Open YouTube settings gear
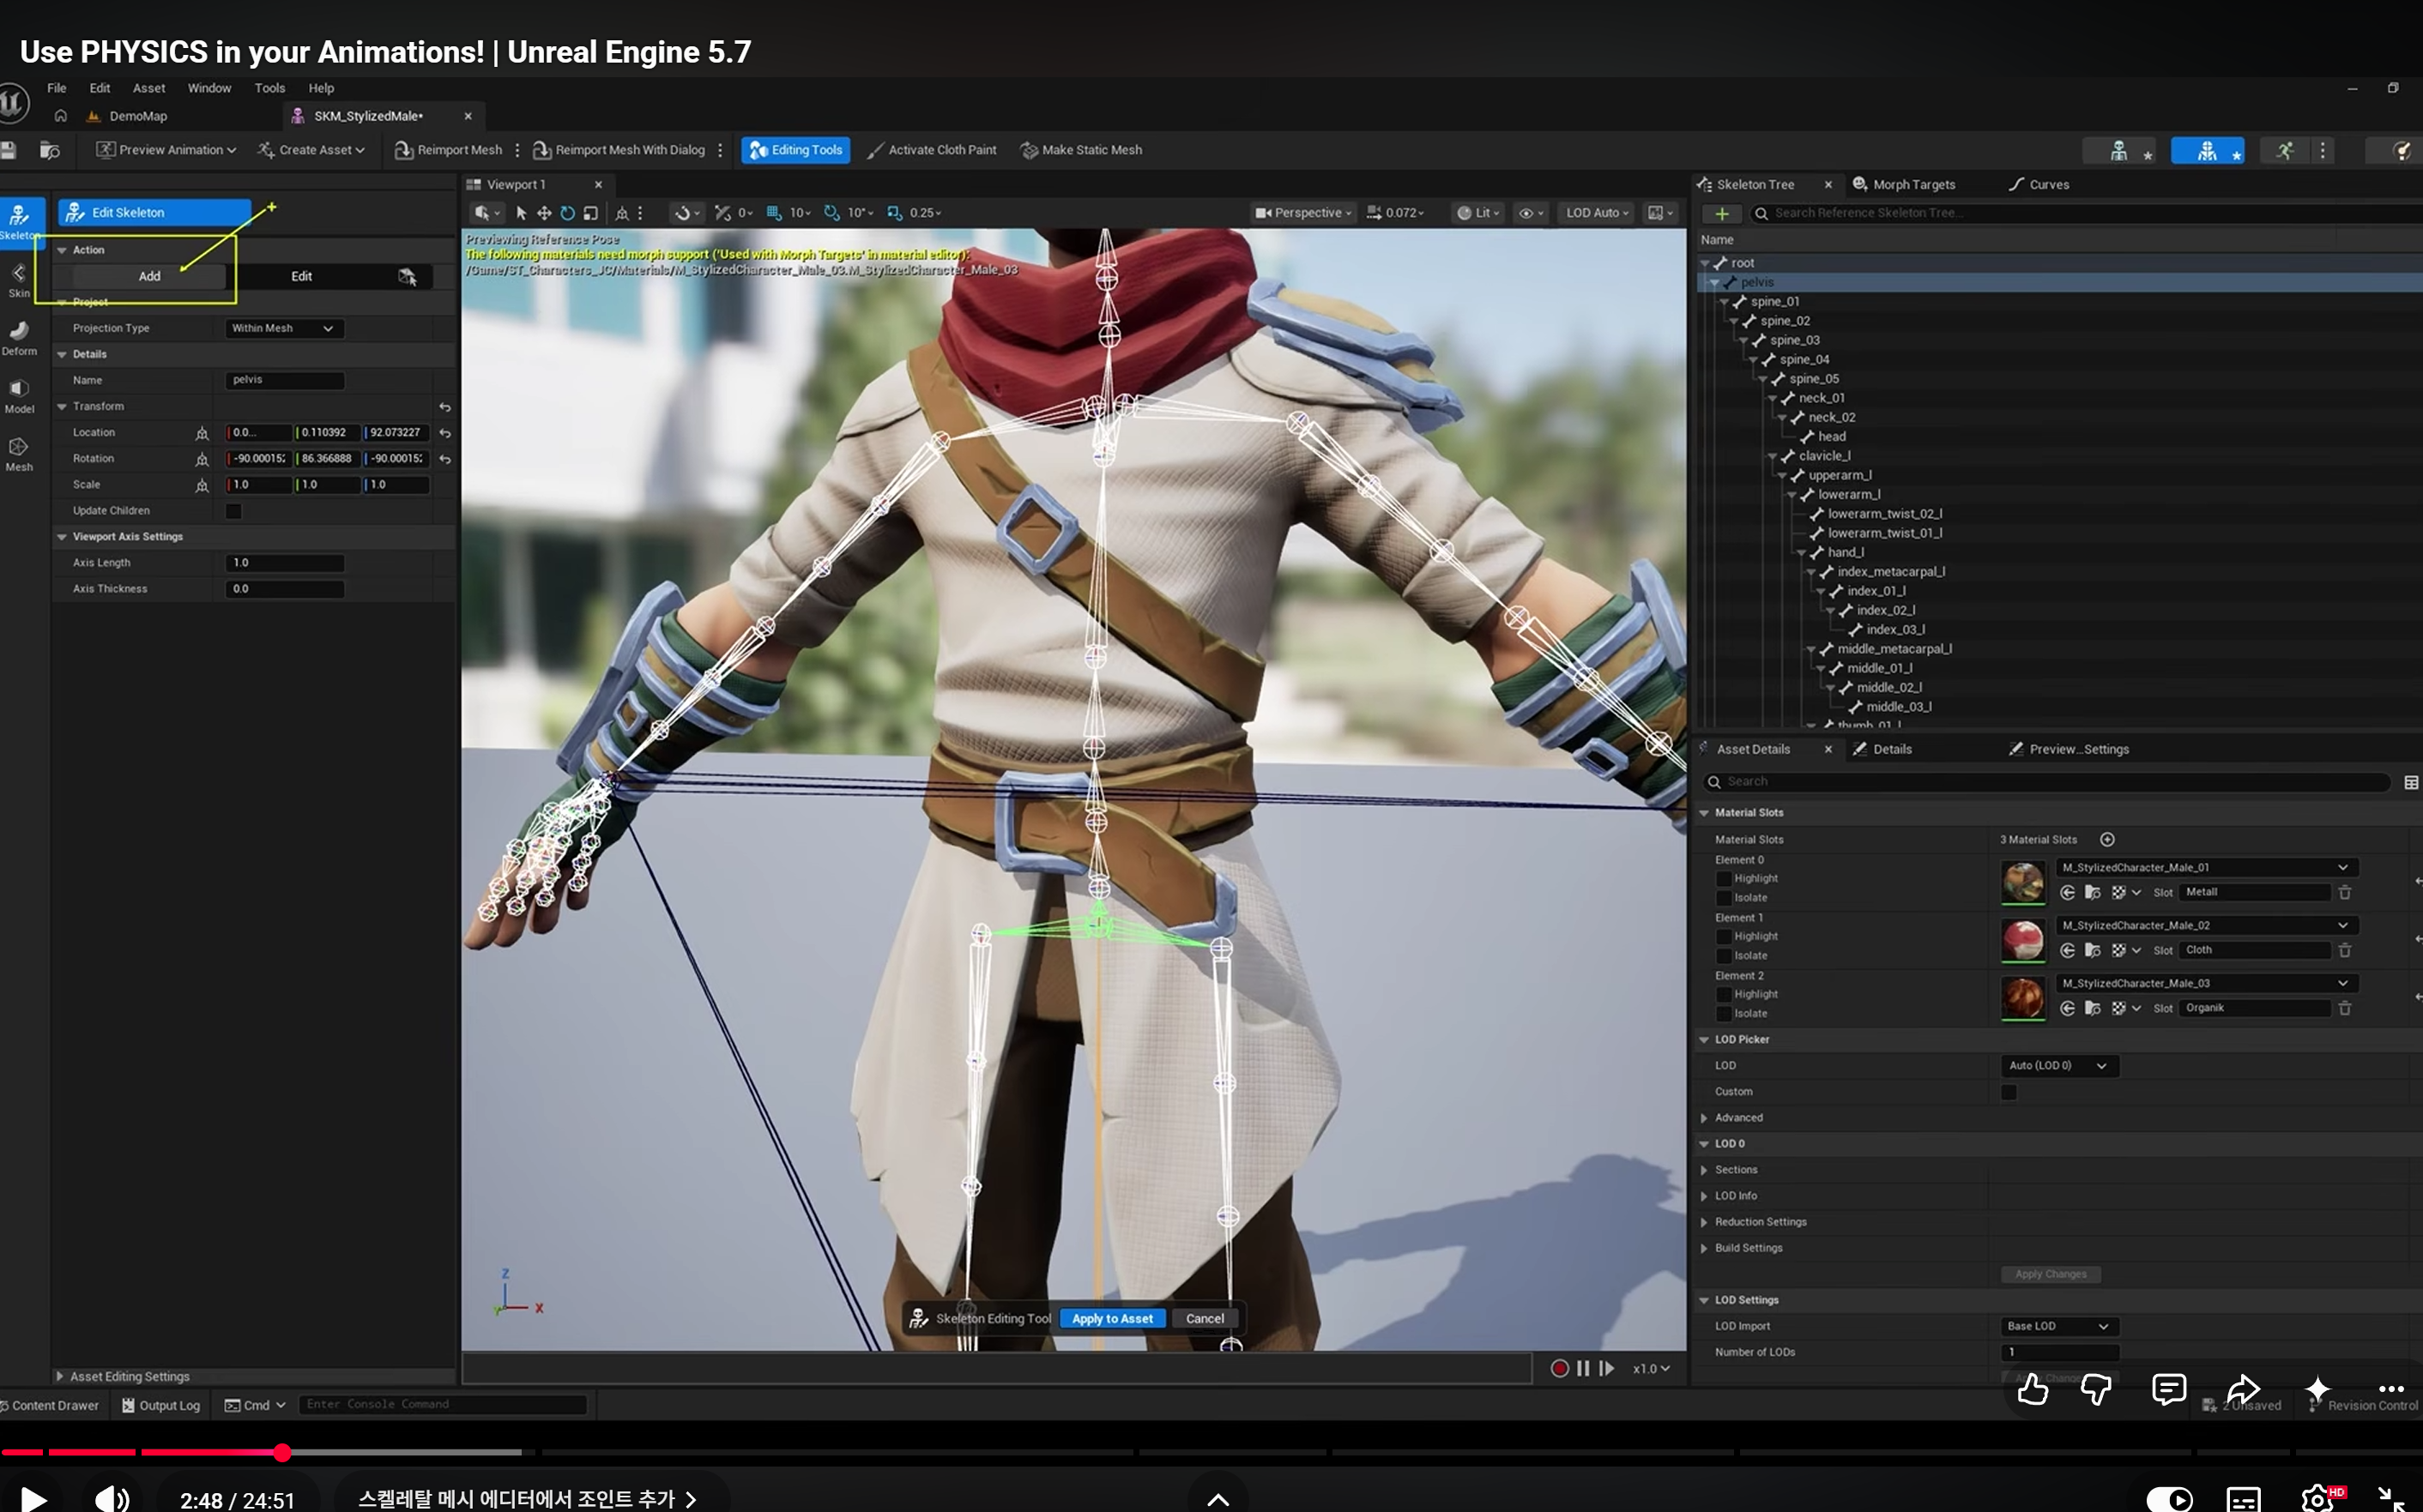This screenshot has height=1512, width=2423. (2317, 1498)
